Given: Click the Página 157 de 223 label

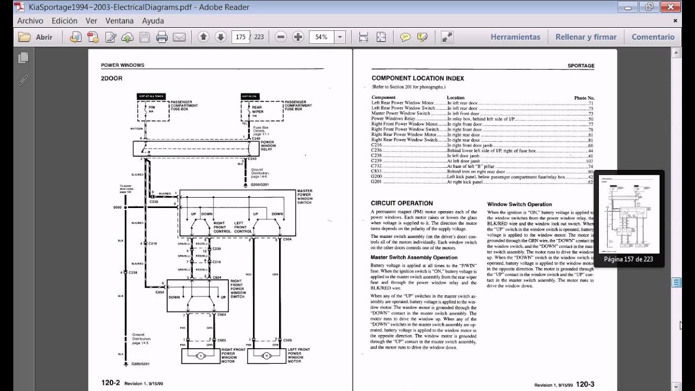Looking at the screenshot, I should [628, 259].
